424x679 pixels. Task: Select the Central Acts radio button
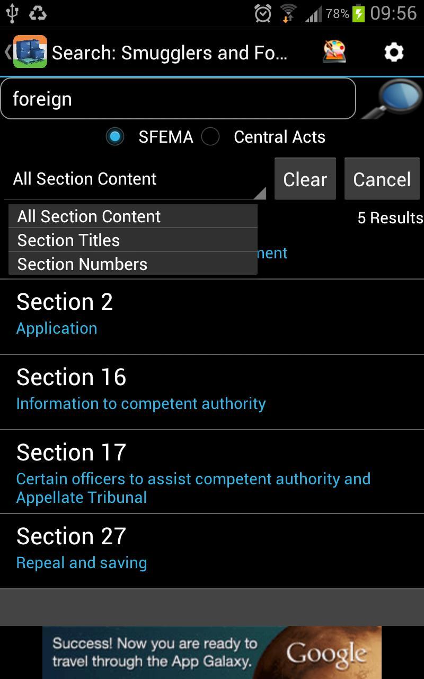point(210,137)
